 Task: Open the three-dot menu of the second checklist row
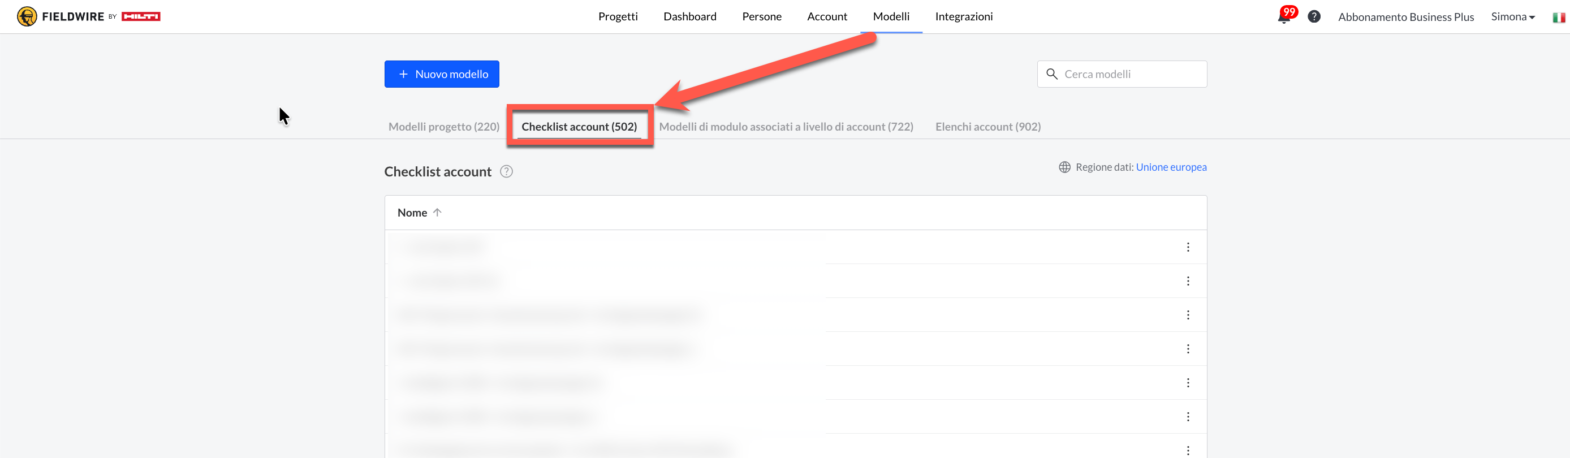point(1187,281)
